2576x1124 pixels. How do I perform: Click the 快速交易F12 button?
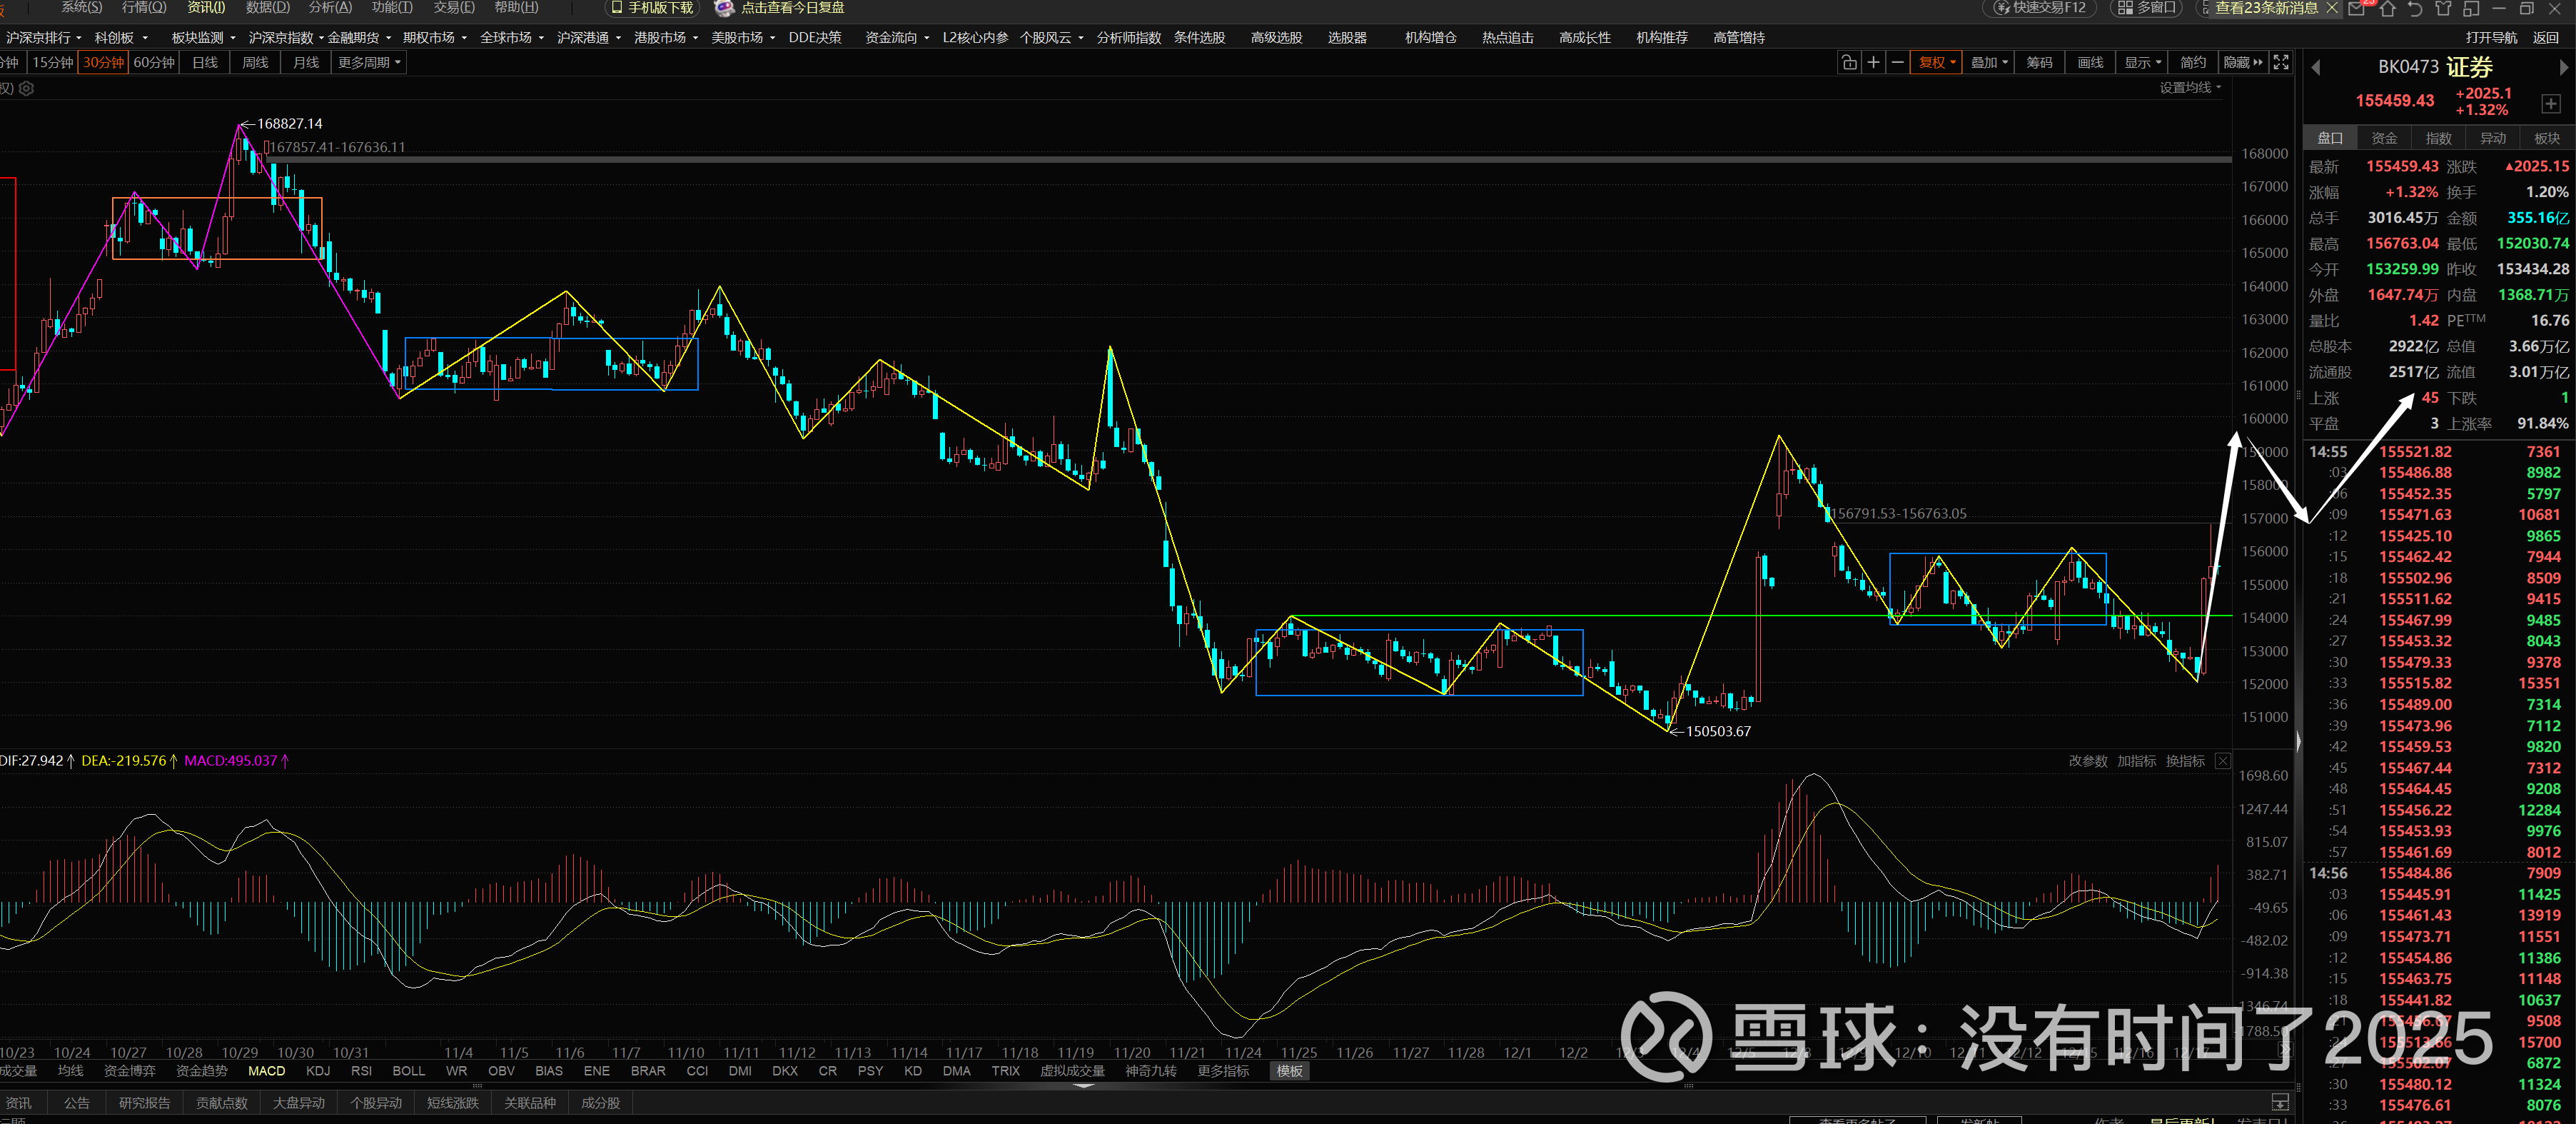click(2041, 8)
